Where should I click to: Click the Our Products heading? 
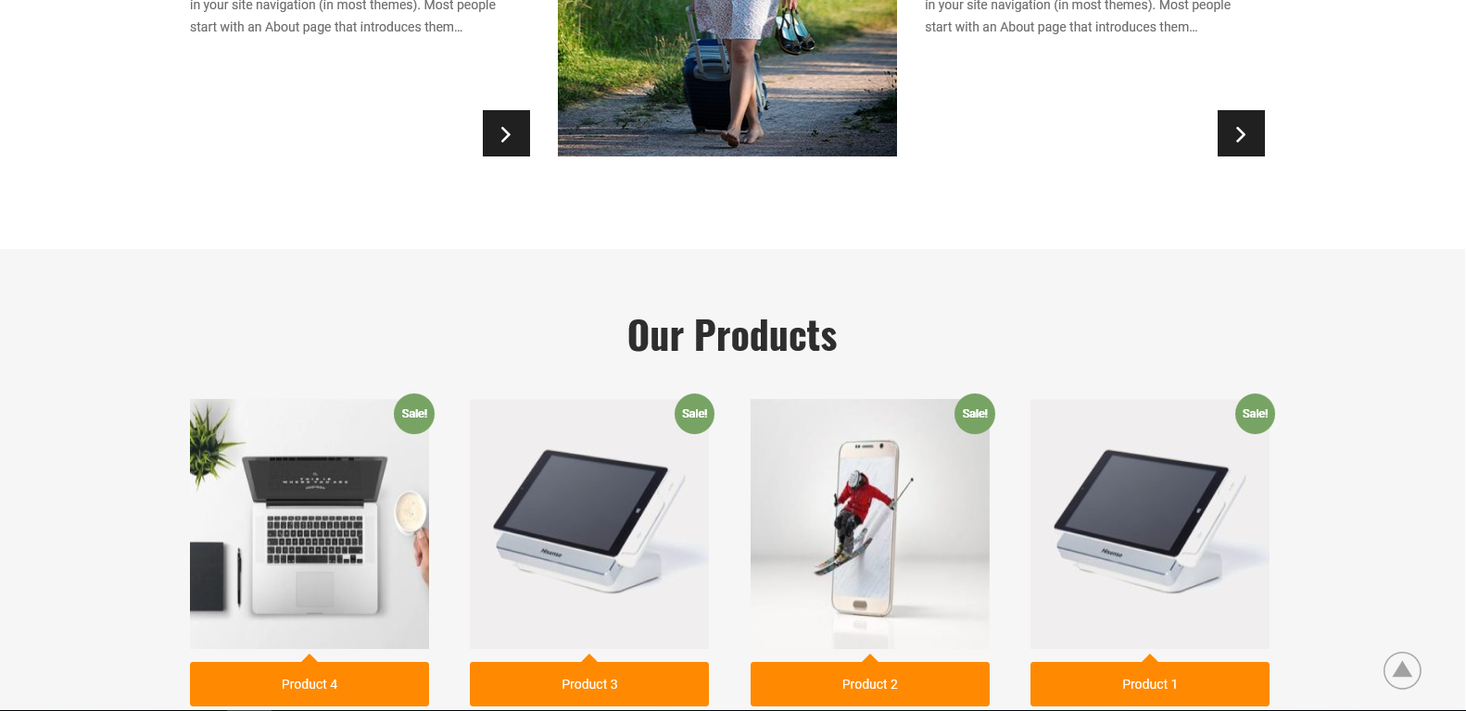click(732, 335)
